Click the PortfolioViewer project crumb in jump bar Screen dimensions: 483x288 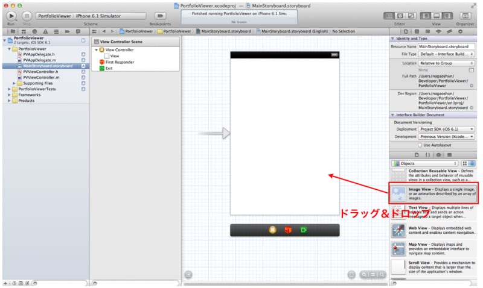pyautogui.click(x=136, y=31)
